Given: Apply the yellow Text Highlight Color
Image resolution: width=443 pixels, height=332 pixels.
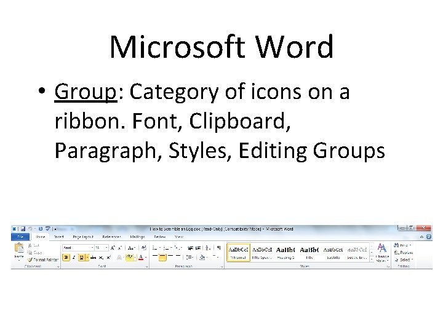Looking at the screenshot, I should [x=129, y=257].
